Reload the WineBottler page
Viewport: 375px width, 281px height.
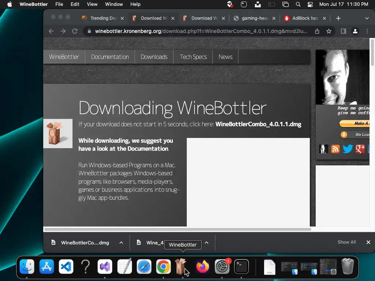(75, 31)
